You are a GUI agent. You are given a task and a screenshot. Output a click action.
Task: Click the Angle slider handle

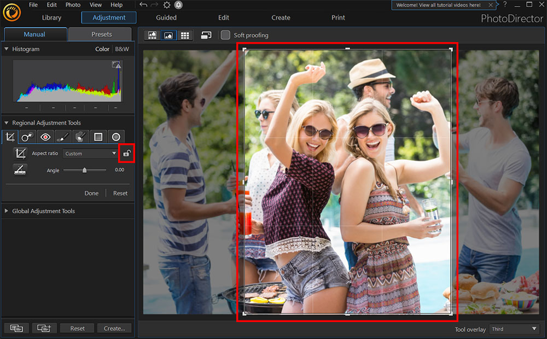click(x=84, y=170)
